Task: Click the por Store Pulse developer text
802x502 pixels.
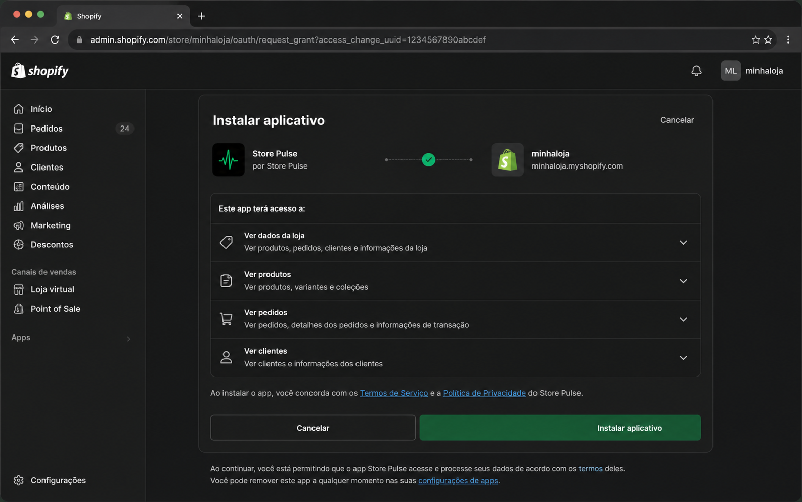Action: click(x=280, y=166)
